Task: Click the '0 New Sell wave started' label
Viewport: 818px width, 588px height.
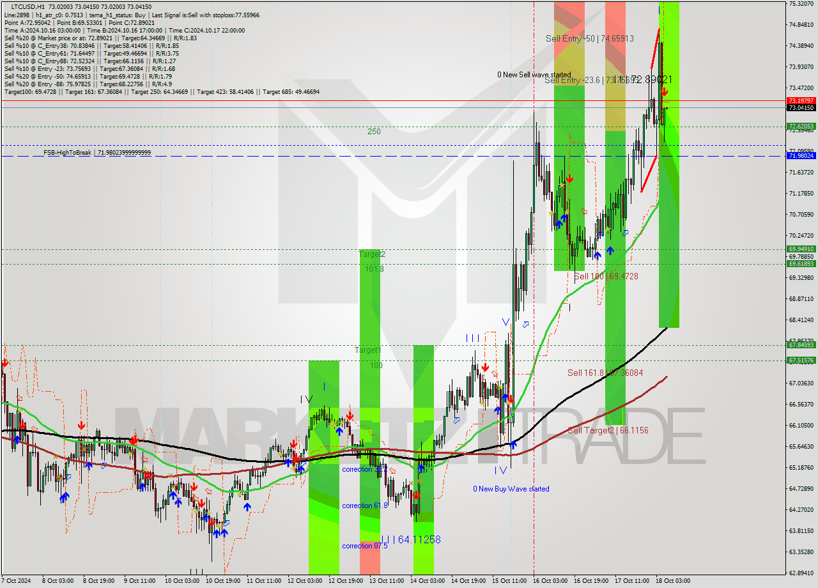Action: coord(534,75)
